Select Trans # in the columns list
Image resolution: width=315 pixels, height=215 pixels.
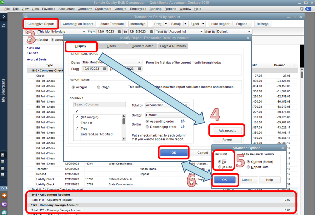coord(86,123)
